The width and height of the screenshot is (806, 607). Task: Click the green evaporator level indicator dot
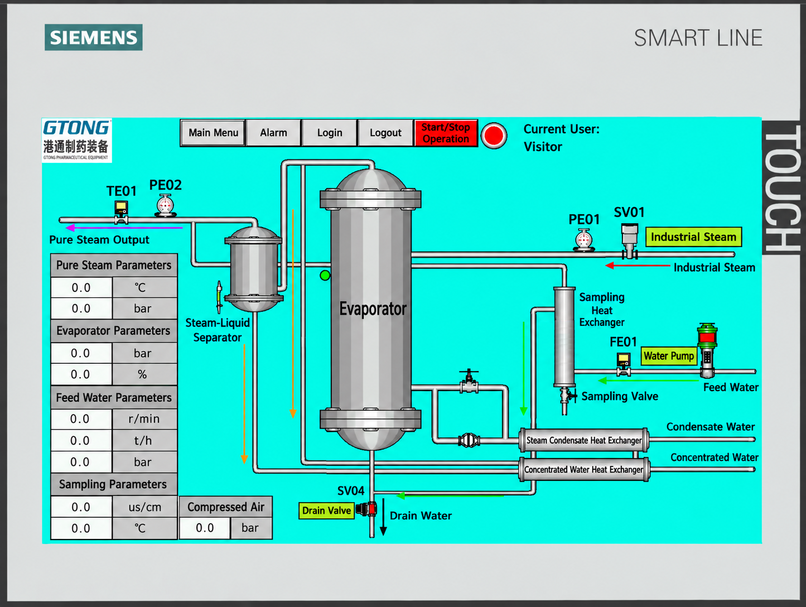point(325,275)
